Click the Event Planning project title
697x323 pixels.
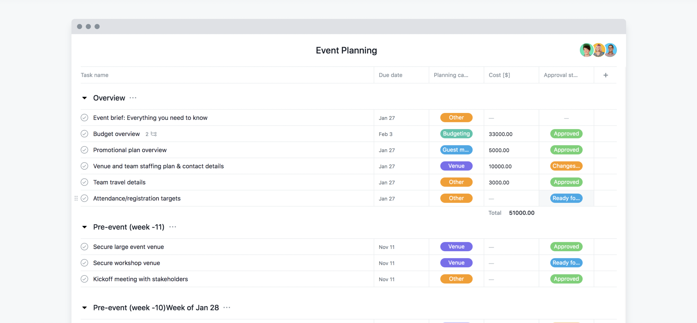click(x=346, y=50)
